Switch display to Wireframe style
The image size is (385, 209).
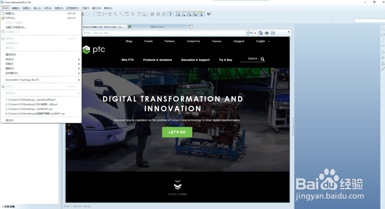click(152, 14)
